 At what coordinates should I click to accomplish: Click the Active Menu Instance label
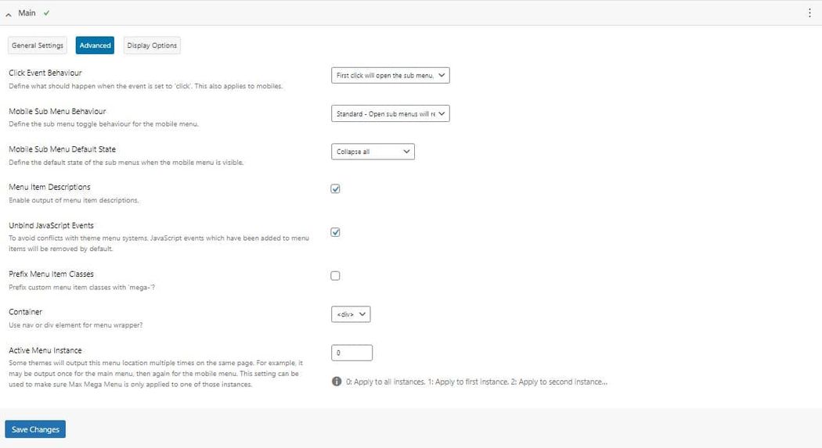click(x=45, y=350)
